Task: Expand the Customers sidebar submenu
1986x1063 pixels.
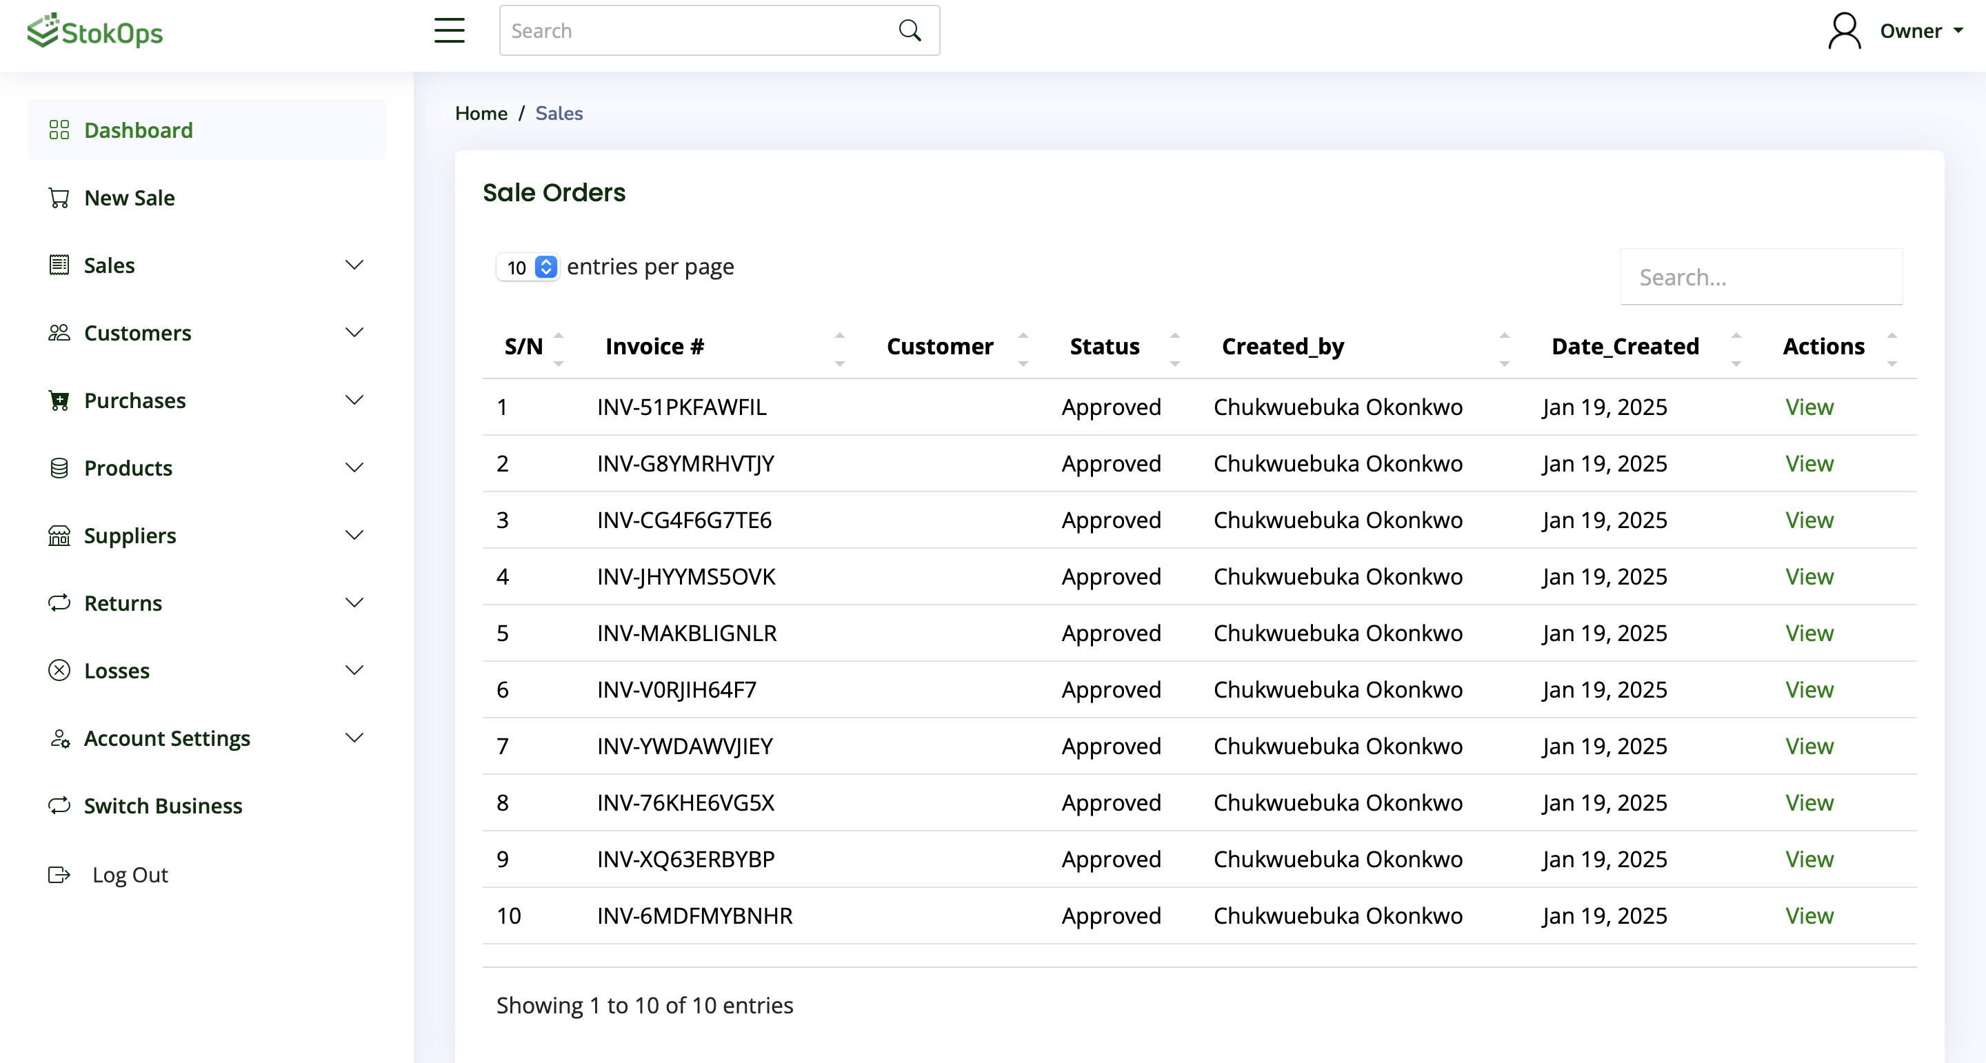Action: click(x=354, y=333)
